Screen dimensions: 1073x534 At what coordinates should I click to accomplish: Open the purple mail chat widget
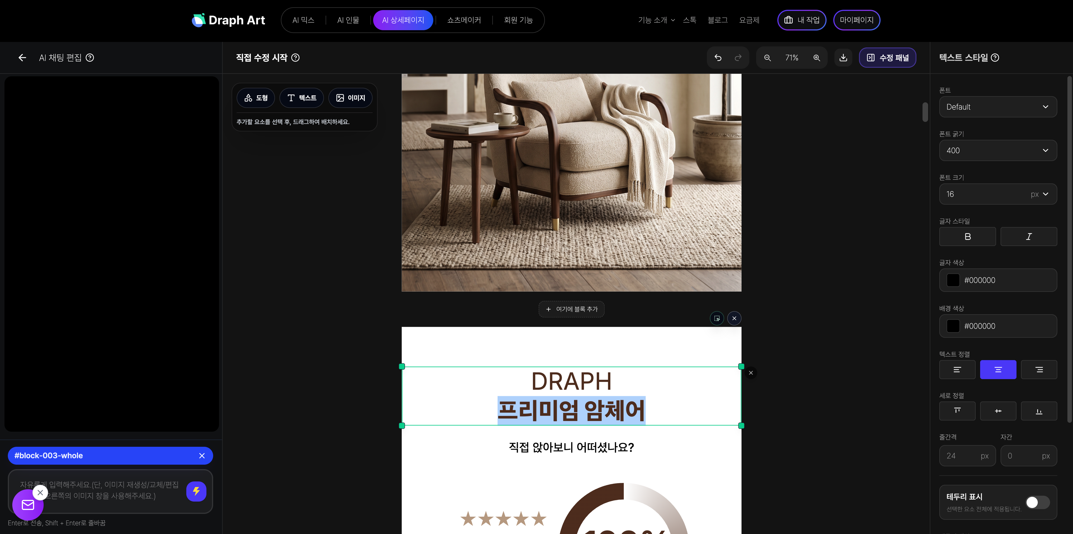tap(28, 505)
